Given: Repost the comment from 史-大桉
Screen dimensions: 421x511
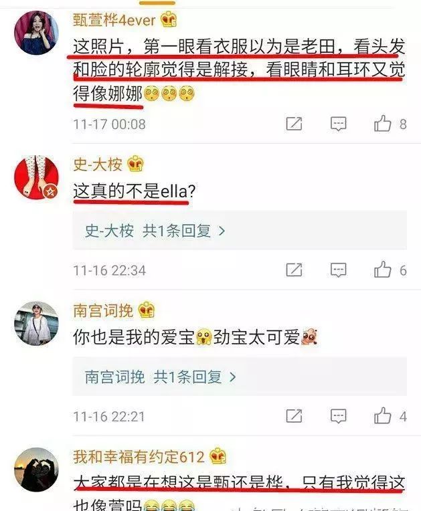Looking at the screenshot, I should coord(294,270).
